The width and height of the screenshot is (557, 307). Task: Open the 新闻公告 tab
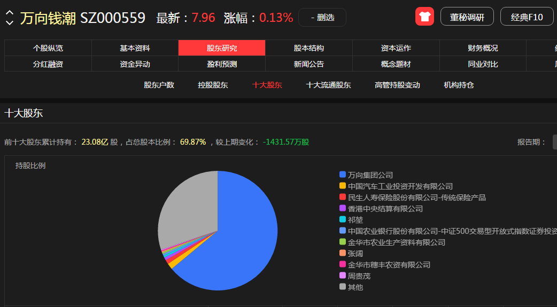[x=308, y=64]
